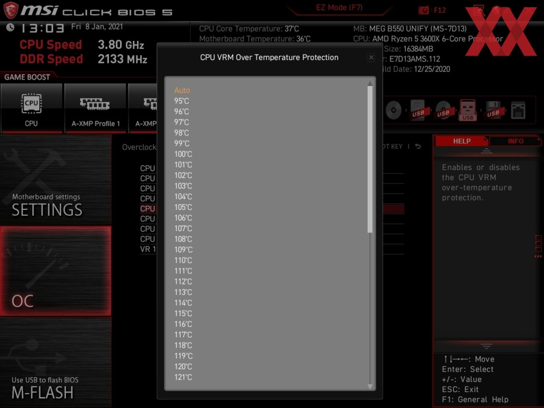Set the threshold to 117°C

(183, 334)
